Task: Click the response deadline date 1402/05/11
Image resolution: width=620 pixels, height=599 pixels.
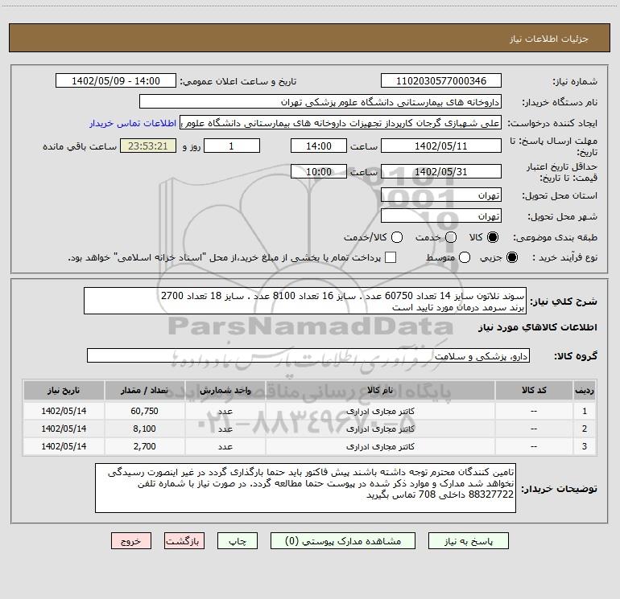Action: pyautogui.click(x=441, y=146)
